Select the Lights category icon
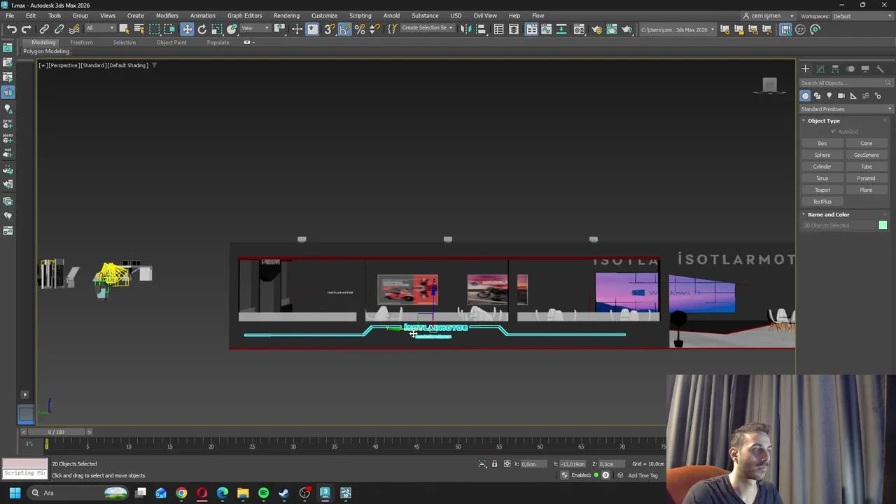 pyautogui.click(x=829, y=96)
